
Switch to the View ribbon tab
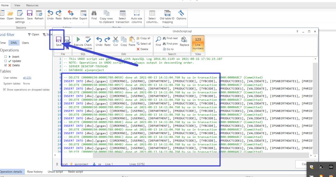point(17,5)
